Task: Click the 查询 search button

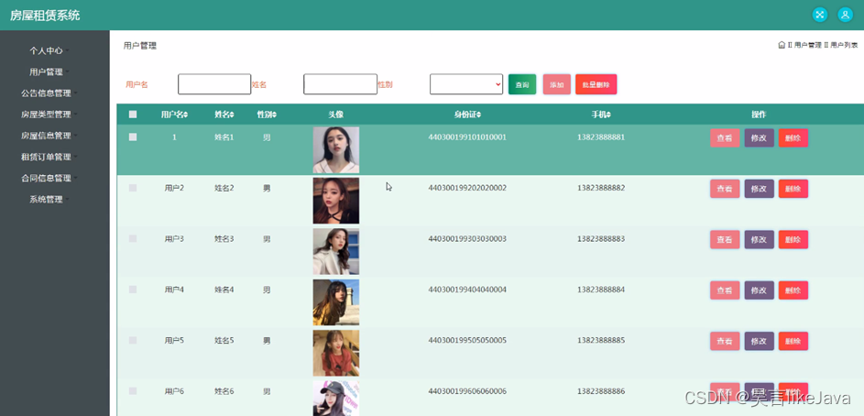Action: pyautogui.click(x=522, y=84)
